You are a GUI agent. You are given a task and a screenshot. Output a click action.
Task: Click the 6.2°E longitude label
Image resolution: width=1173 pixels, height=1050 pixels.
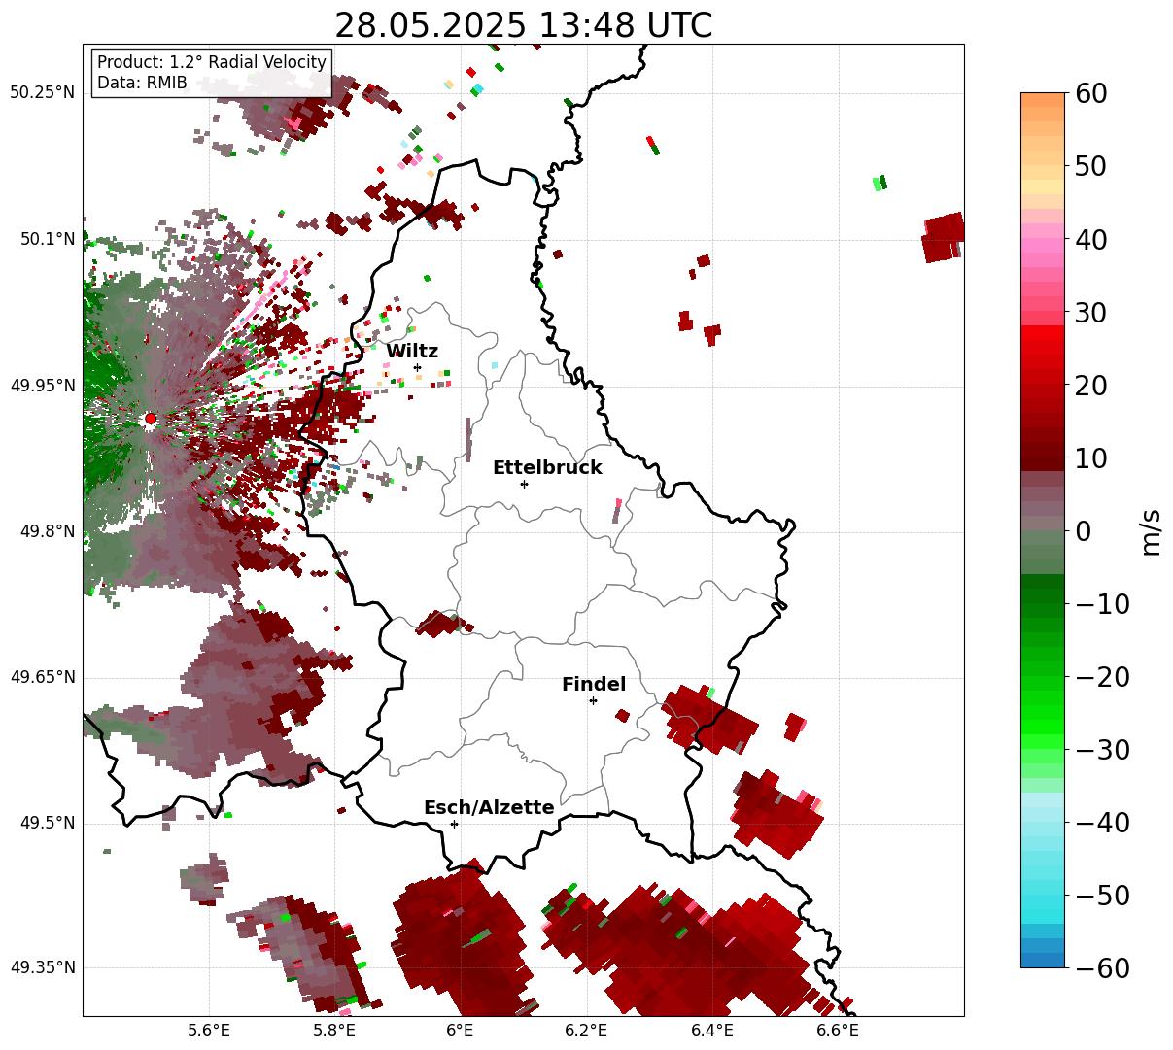click(x=585, y=1032)
